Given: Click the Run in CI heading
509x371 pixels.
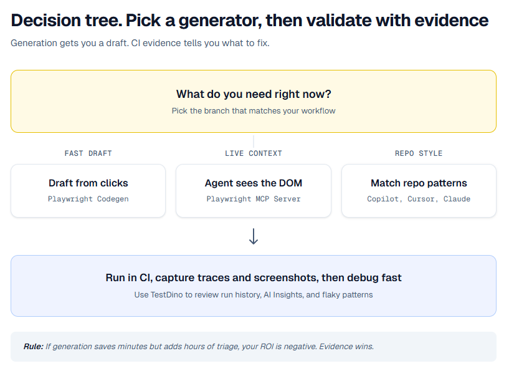Looking at the screenshot, I should coord(254,277).
